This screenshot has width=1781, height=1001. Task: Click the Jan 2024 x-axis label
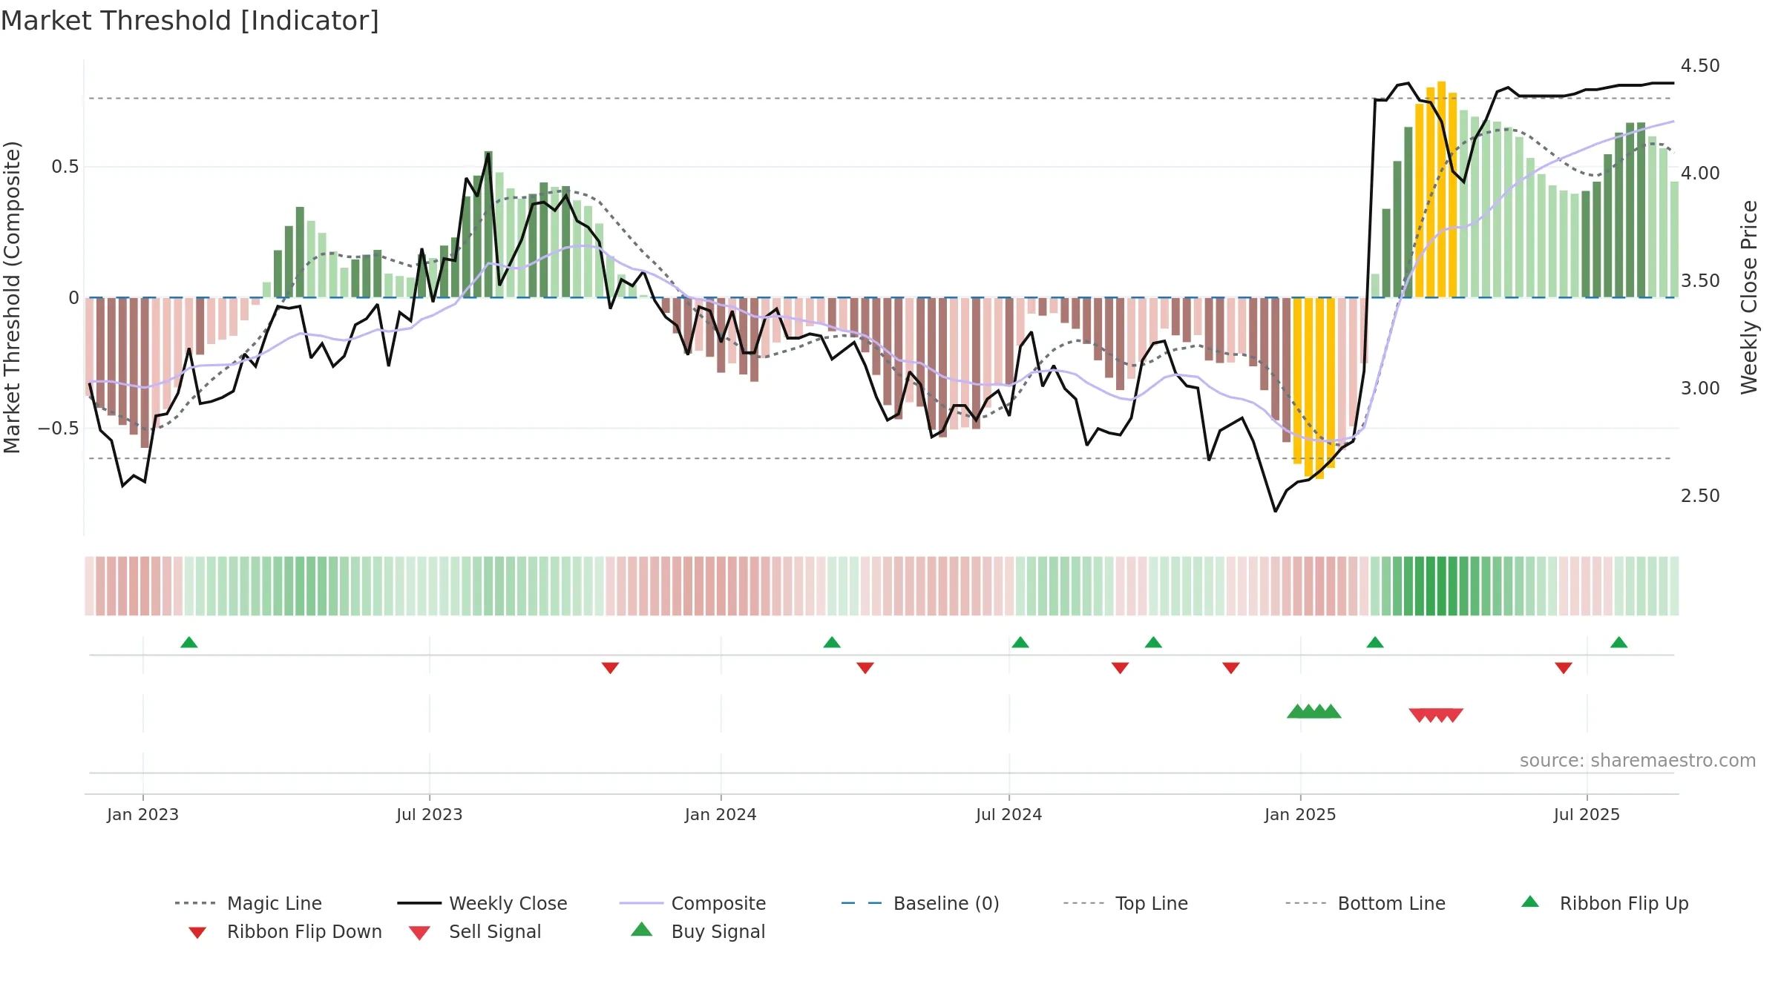click(721, 814)
